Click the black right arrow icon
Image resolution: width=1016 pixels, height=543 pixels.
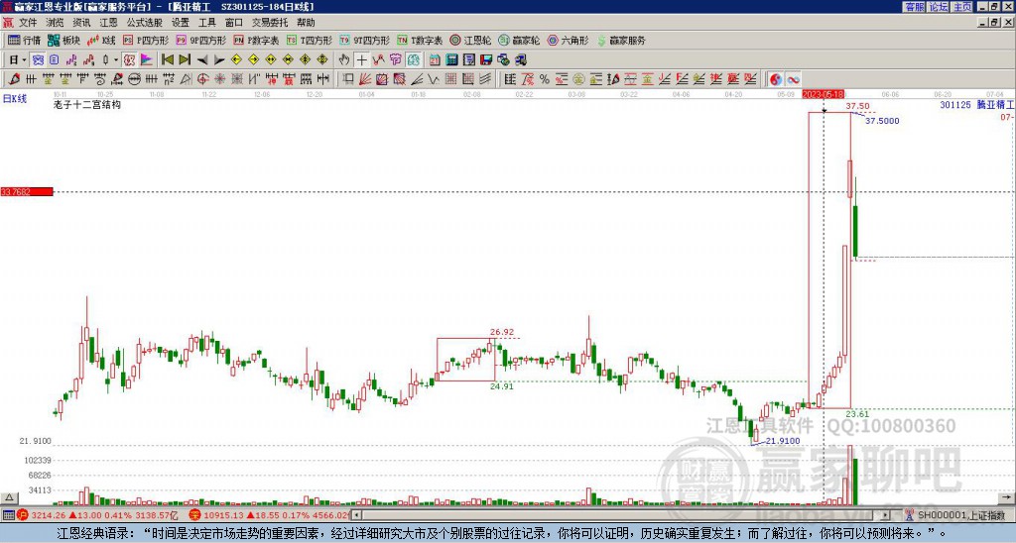coord(219,60)
